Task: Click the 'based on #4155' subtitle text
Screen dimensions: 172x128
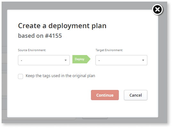Action: (x=40, y=36)
